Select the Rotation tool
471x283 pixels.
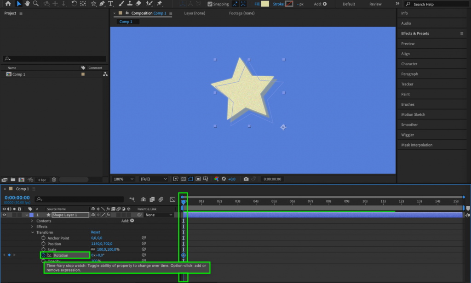75,5
